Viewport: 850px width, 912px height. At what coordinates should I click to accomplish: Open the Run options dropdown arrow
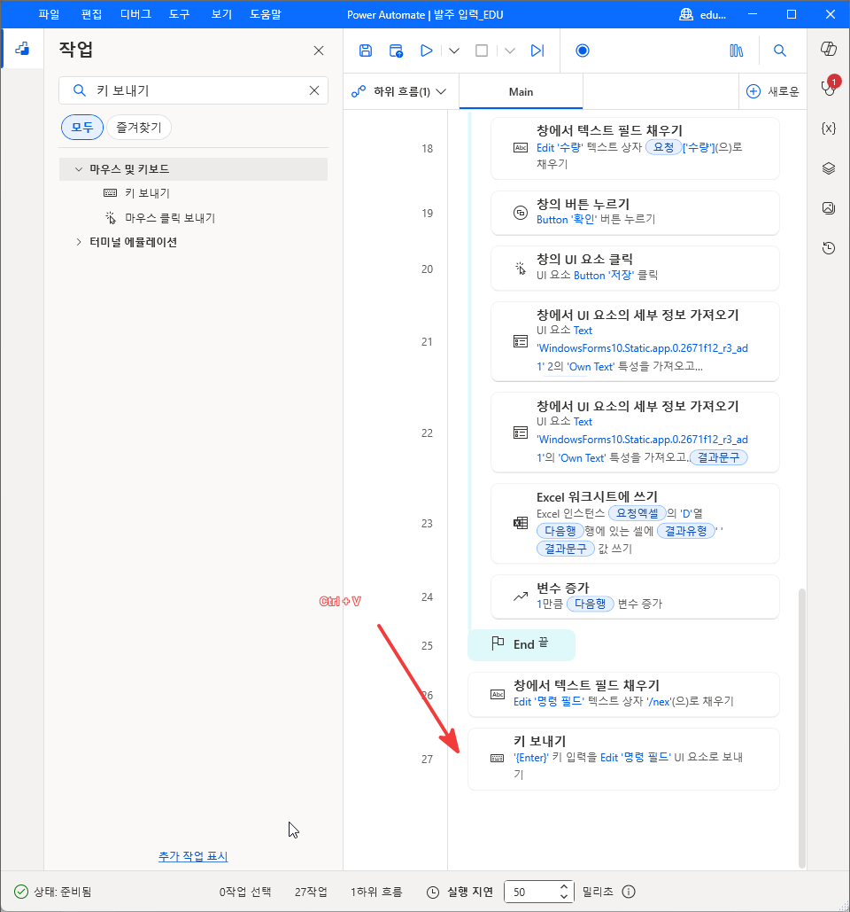(454, 51)
